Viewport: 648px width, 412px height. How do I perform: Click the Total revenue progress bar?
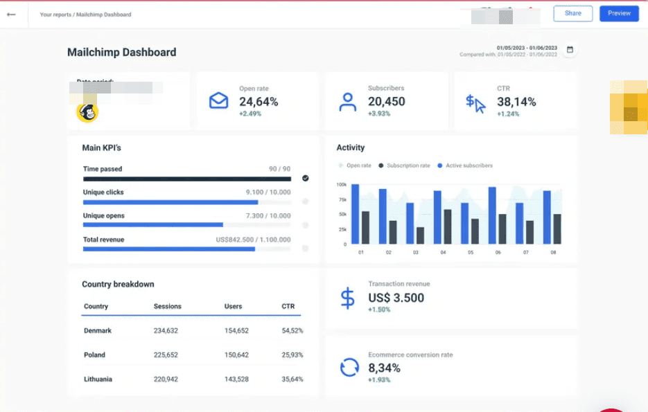coord(187,249)
